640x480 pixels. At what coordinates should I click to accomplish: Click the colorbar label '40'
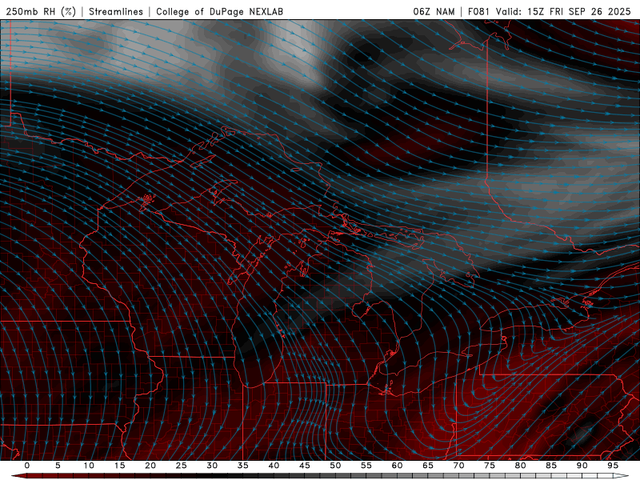[274, 466]
